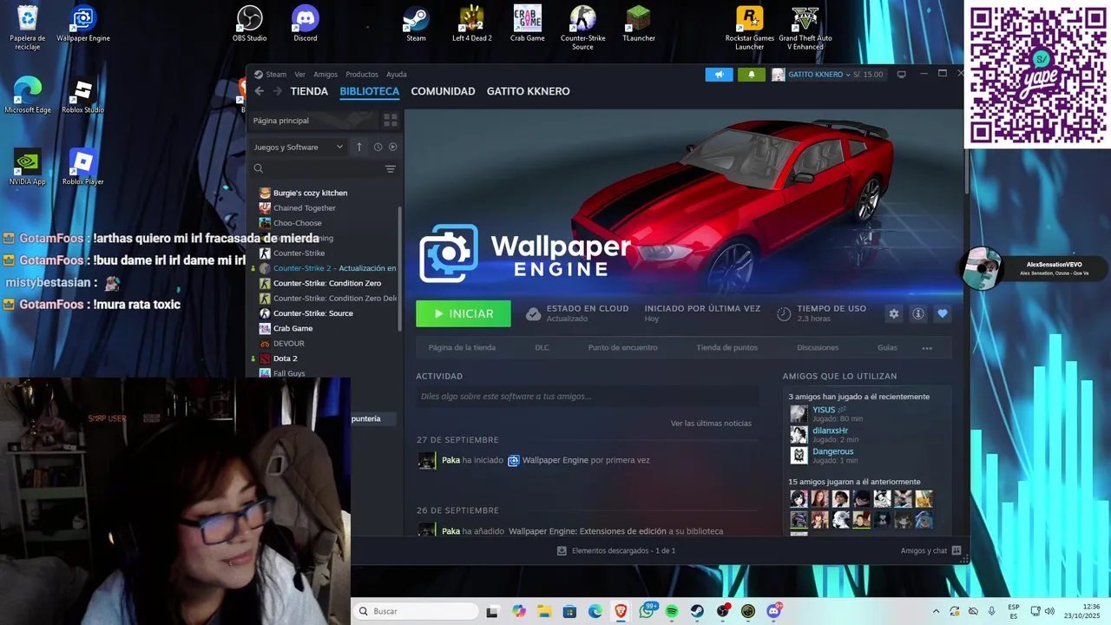Go to Página principal library home

point(314,121)
